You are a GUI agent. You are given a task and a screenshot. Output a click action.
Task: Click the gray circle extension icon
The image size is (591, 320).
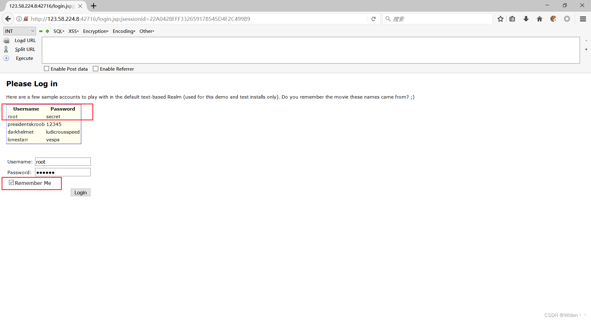(567, 19)
